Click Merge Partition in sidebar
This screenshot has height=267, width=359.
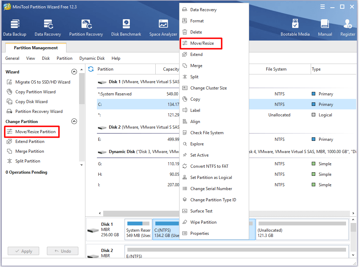(30, 151)
